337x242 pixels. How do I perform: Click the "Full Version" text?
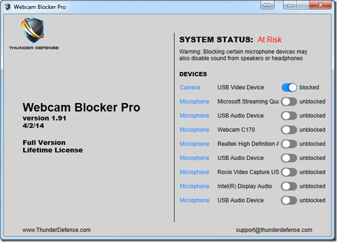pos(44,142)
